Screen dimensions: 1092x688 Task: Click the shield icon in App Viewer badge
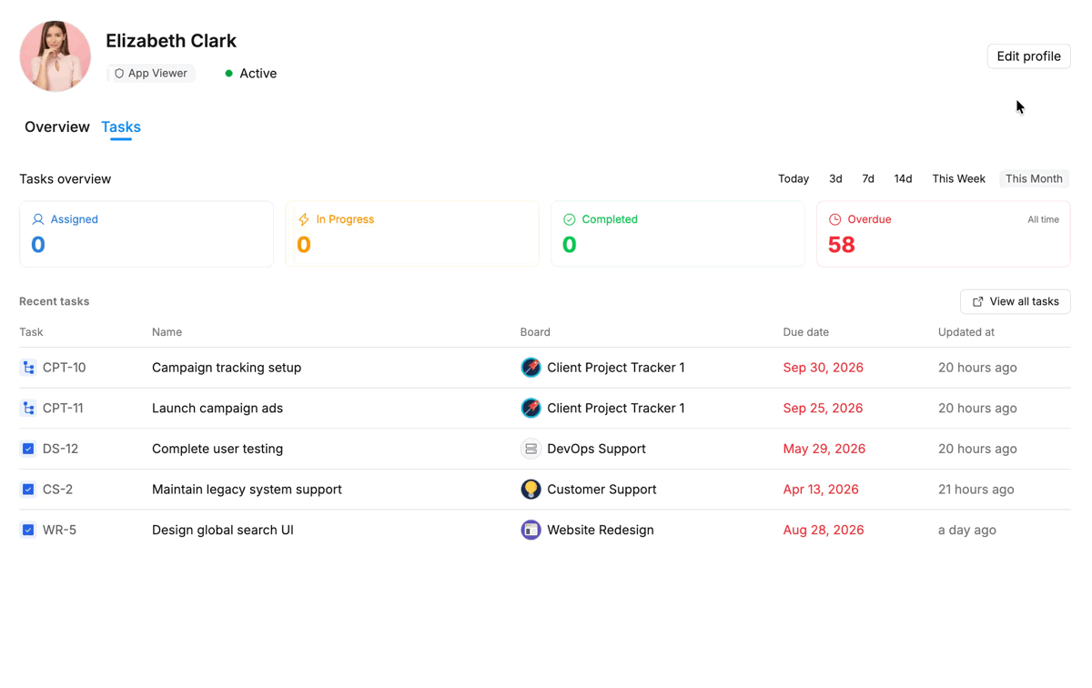click(x=119, y=74)
